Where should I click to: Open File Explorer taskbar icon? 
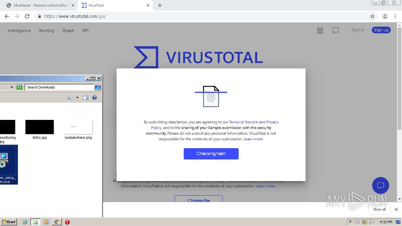35,222
